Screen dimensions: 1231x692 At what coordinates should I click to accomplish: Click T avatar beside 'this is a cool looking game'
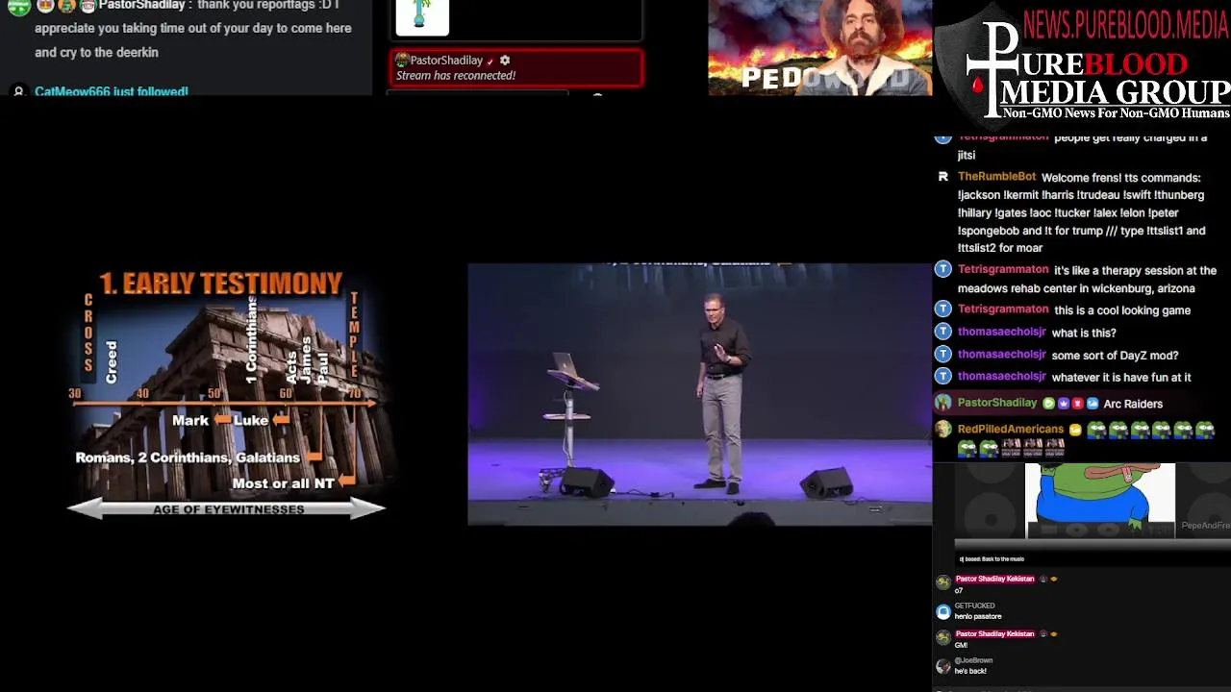tap(943, 309)
